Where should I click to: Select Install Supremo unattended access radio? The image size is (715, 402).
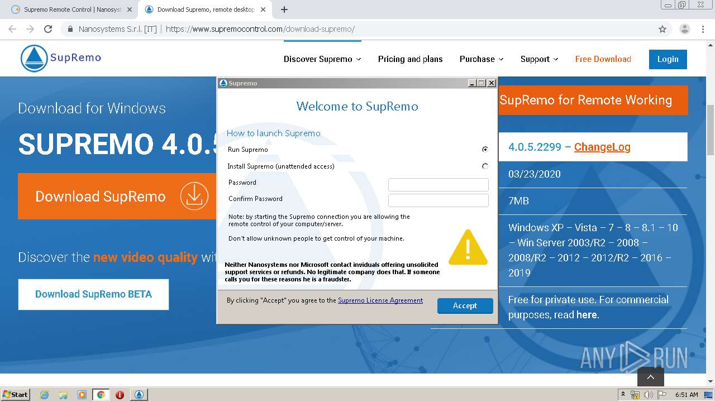[x=485, y=166]
